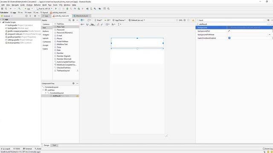Click the background attribute value field

pyautogui.click(x=250, y=28)
